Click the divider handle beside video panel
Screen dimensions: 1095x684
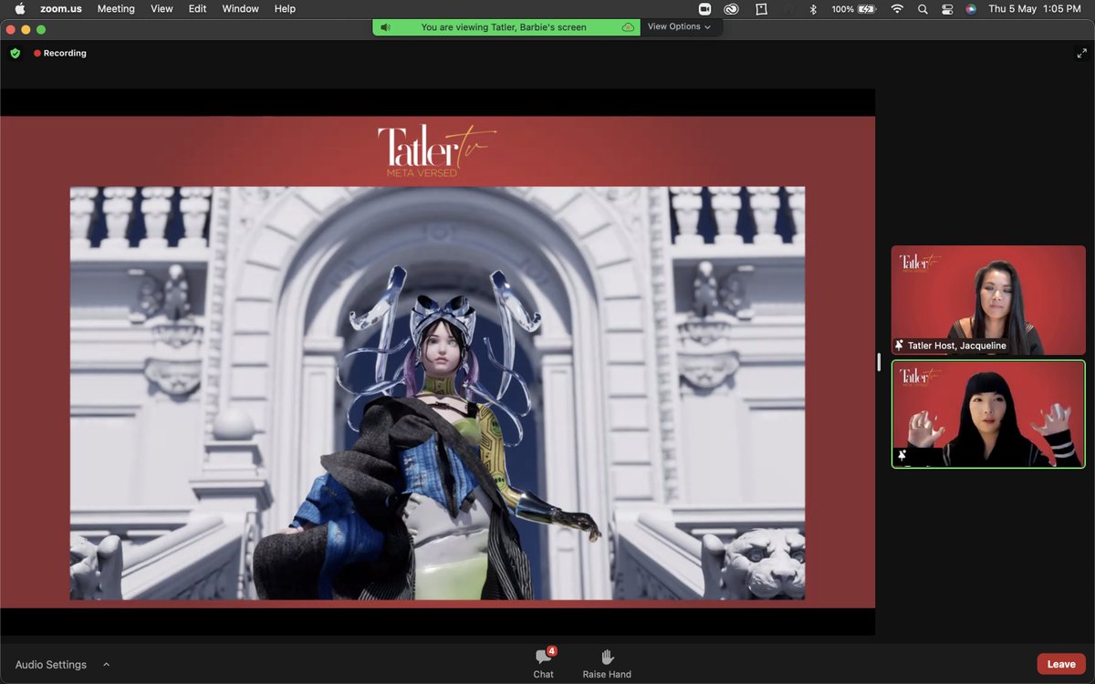coord(879,362)
